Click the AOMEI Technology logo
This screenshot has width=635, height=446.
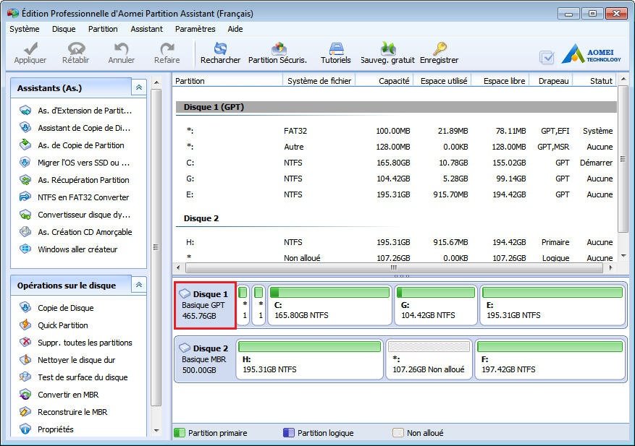point(591,53)
